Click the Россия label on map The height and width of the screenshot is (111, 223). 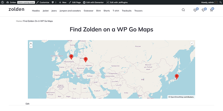click(138, 46)
